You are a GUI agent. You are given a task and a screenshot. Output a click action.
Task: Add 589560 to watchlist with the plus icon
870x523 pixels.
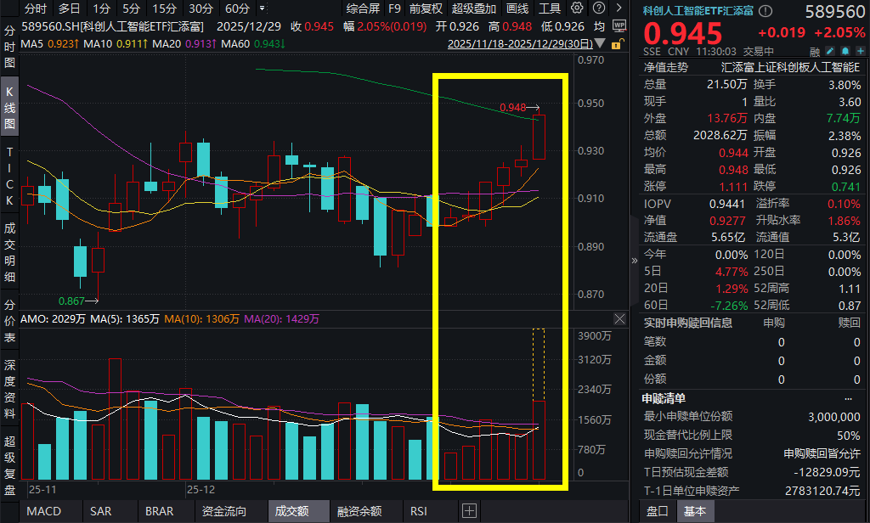(861, 52)
